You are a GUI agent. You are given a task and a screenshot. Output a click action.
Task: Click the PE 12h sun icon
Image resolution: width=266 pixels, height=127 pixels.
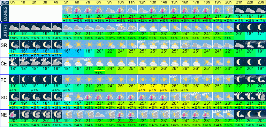point(143,79)
